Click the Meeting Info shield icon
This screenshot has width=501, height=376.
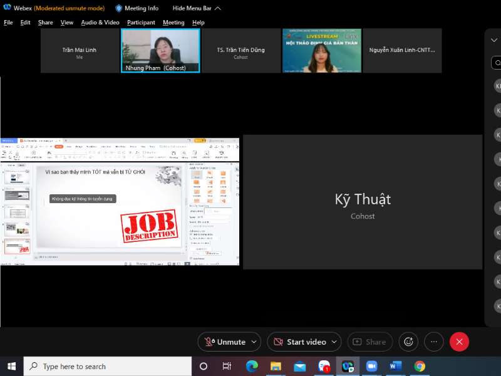coord(118,8)
